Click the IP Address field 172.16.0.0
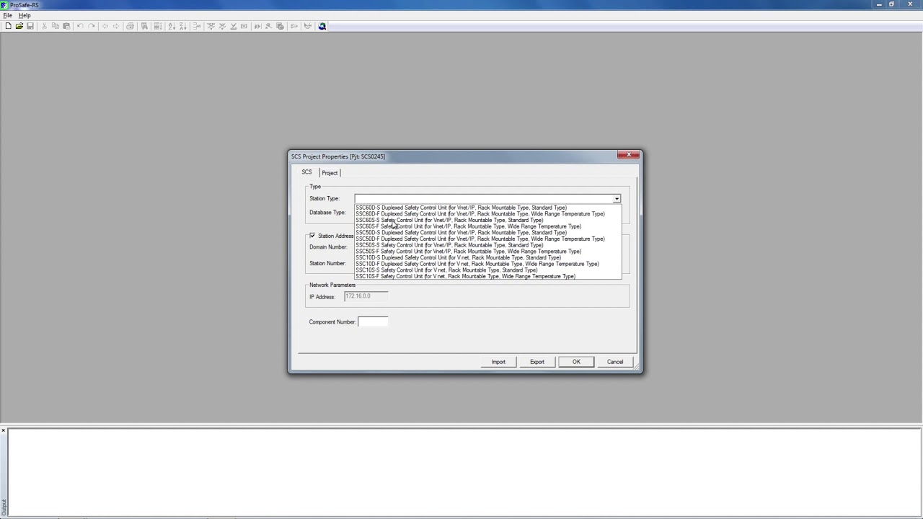Image resolution: width=923 pixels, height=519 pixels. 366,296
